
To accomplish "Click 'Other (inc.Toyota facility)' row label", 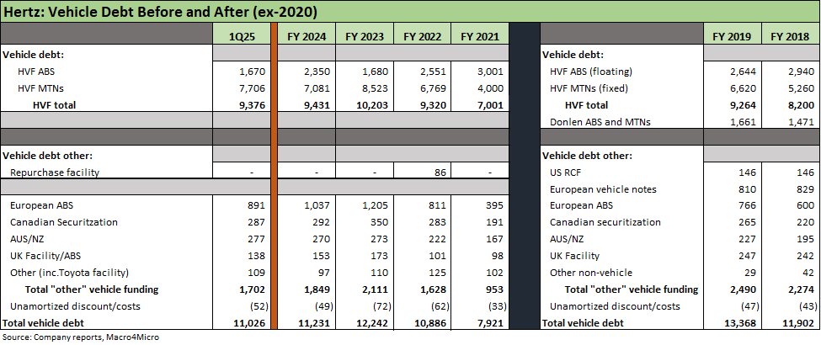I will 70,273.
